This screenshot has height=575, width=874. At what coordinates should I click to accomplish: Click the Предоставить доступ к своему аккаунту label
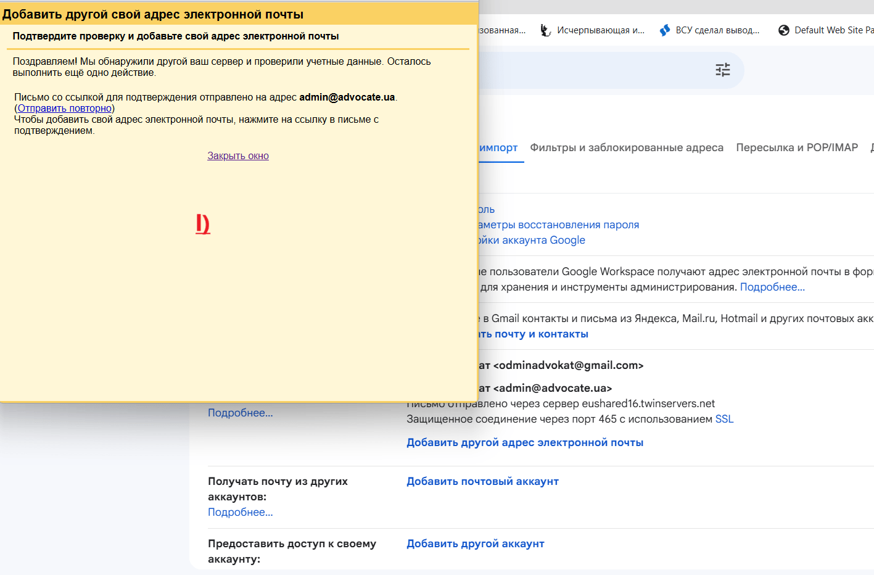(x=292, y=551)
